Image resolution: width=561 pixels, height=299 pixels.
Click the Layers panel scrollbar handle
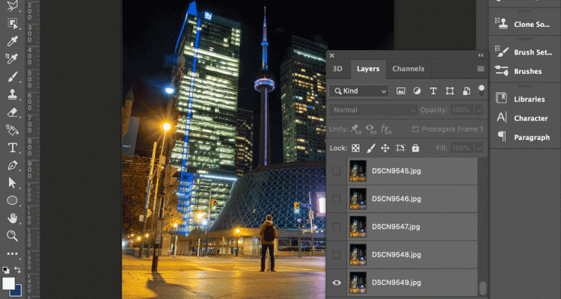(482, 289)
